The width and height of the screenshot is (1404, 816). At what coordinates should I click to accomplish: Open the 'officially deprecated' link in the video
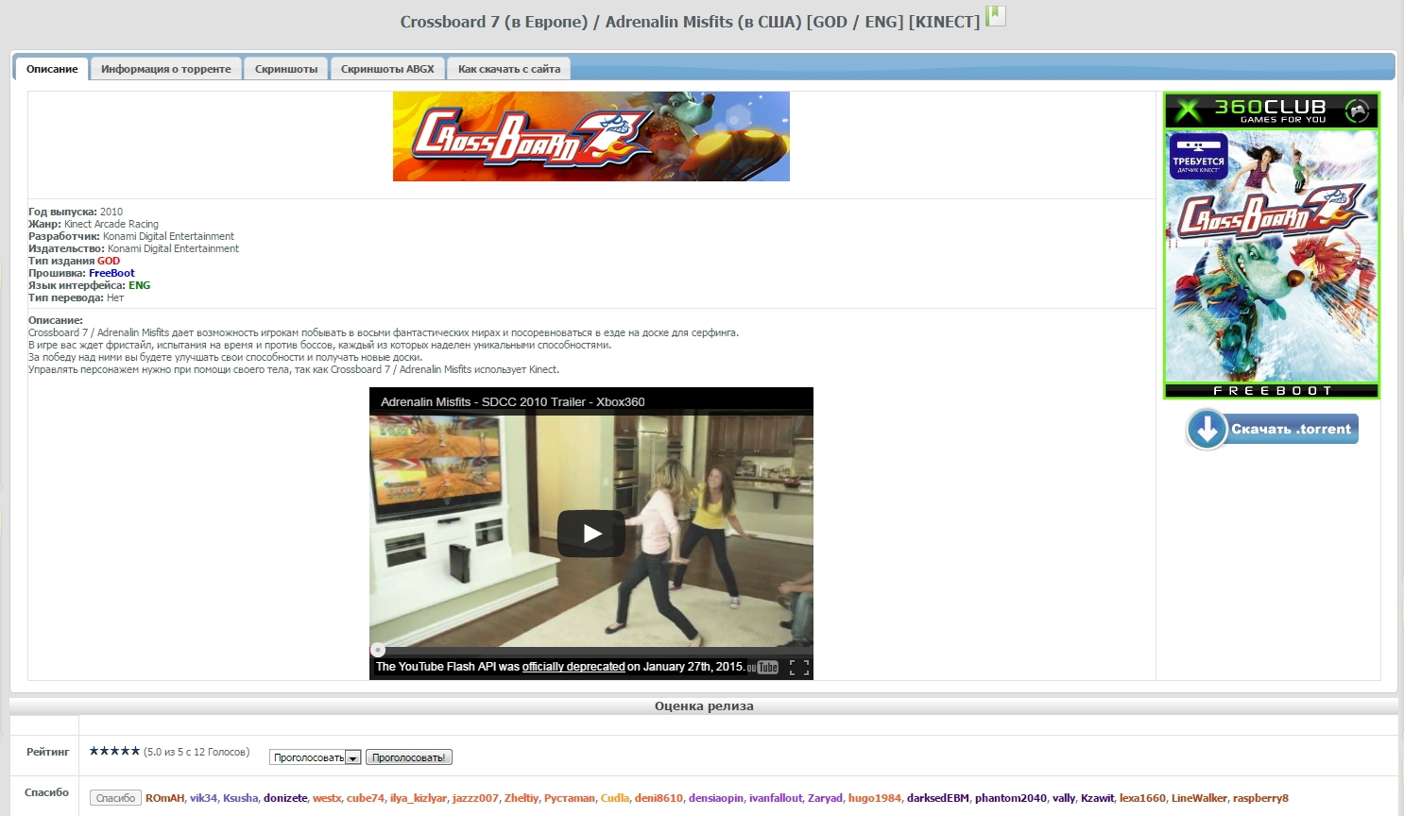click(574, 667)
